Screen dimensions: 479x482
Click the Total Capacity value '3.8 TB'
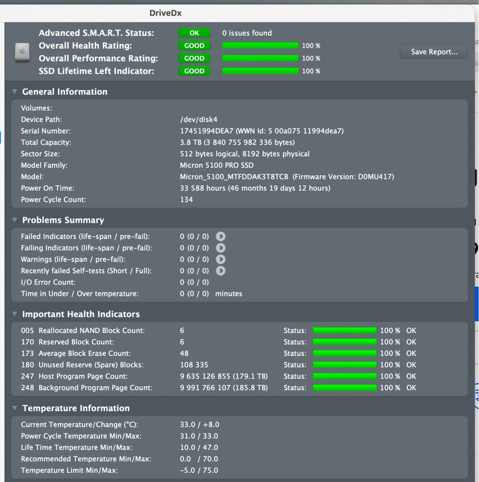click(191, 143)
